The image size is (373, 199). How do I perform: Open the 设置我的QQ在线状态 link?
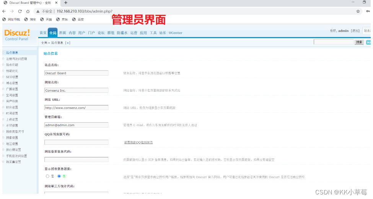point(138,142)
